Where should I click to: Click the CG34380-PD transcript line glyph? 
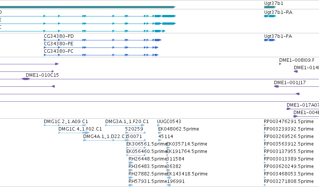point(103,40)
